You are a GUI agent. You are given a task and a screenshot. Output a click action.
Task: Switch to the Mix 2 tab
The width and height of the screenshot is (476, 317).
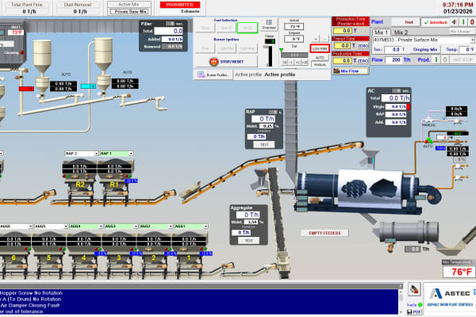tap(401, 32)
